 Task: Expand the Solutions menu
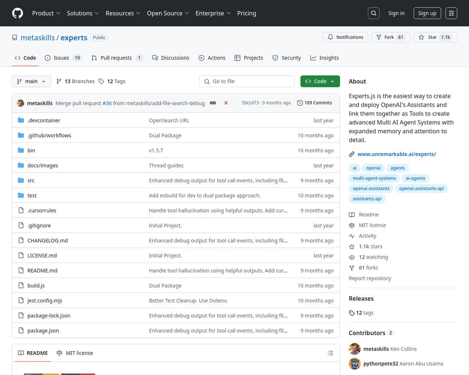tap(83, 13)
